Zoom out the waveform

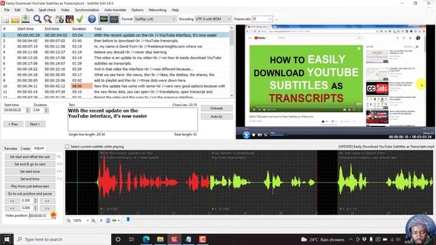[68, 220]
